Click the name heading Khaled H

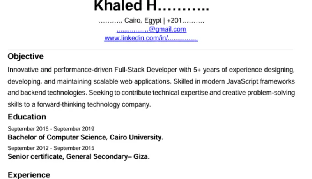point(151,6)
